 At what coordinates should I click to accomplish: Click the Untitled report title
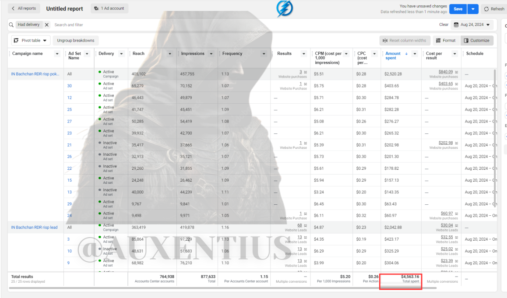[x=64, y=9]
